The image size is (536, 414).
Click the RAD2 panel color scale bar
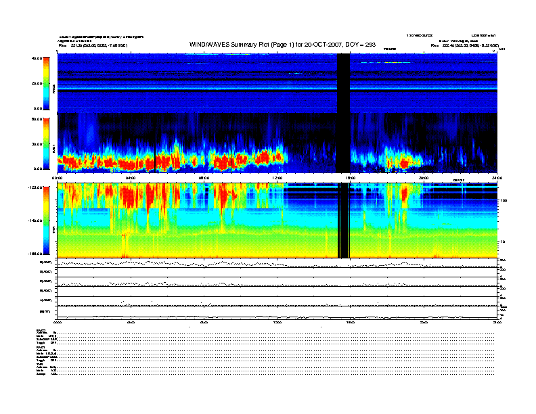46,83
